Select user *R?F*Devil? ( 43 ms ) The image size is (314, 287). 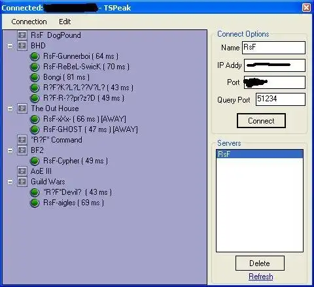tap(77, 192)
